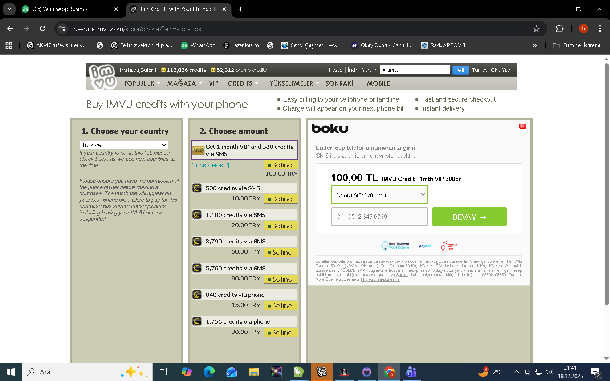Buy 840 credits via phone
610x381 pixels.
pyautogui.click(x=281, y=306)
